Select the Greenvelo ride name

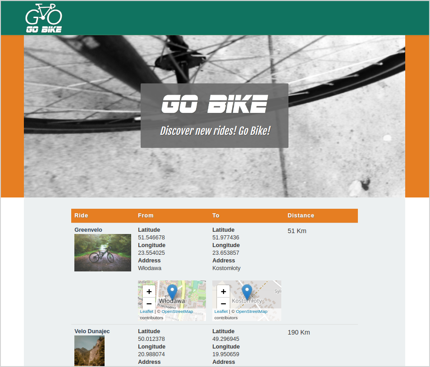[x=88, y=230]
